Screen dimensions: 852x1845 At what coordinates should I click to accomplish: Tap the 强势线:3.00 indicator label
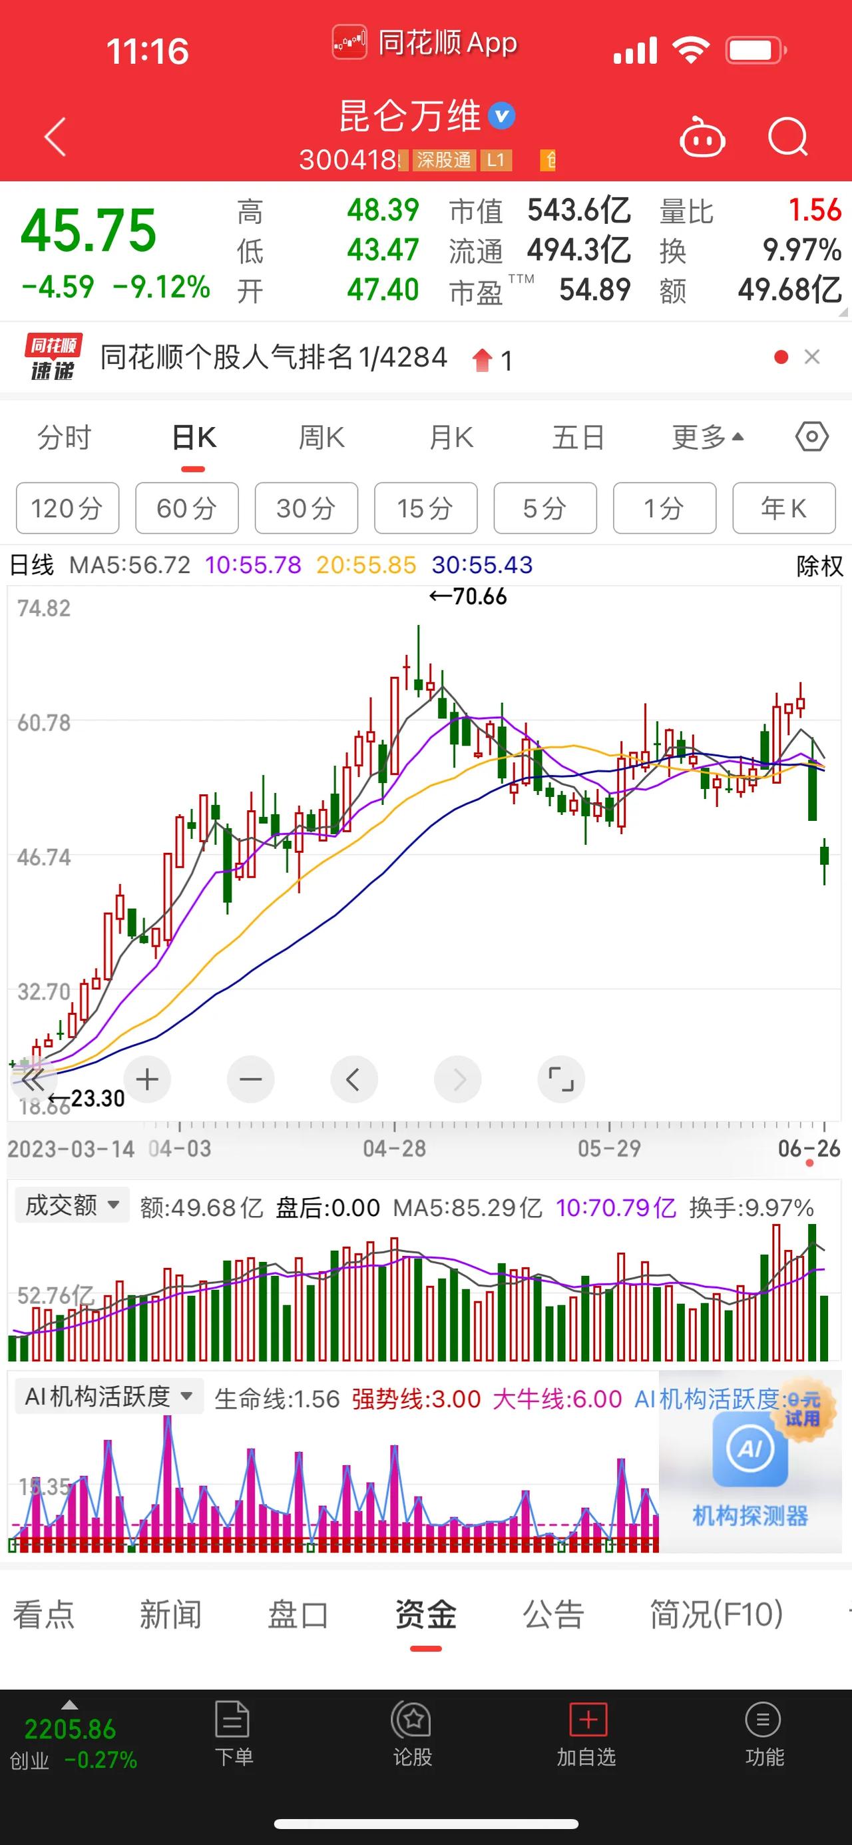(416, 1399)
